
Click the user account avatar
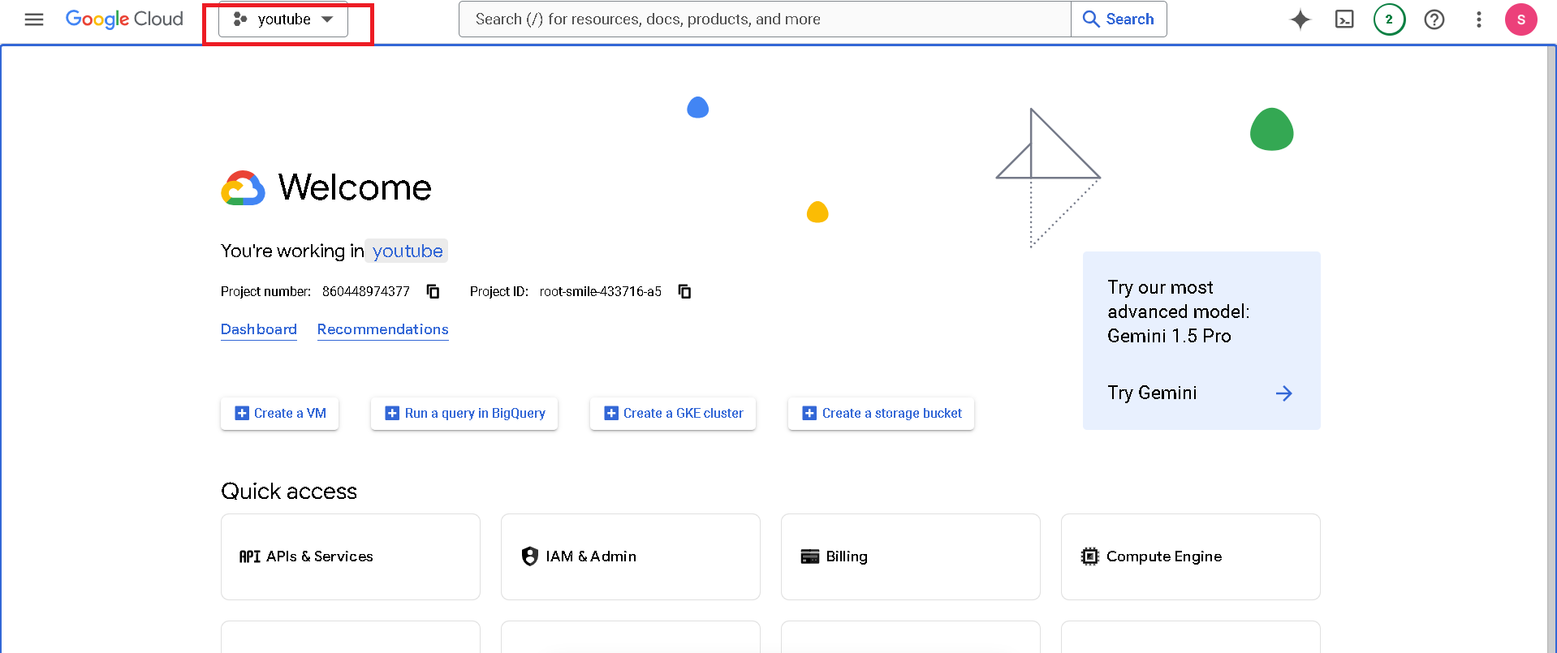click(x=1520, y=19)
